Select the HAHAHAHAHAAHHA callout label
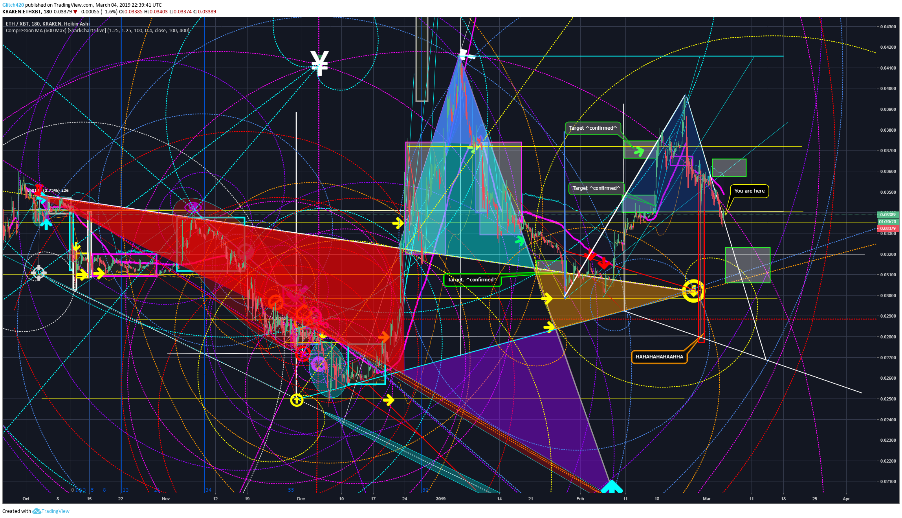Image resolution: width=902 pixels, height=518 pixels. [659, 357]
